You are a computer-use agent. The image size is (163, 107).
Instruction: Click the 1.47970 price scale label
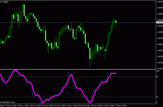coord(160,69)
